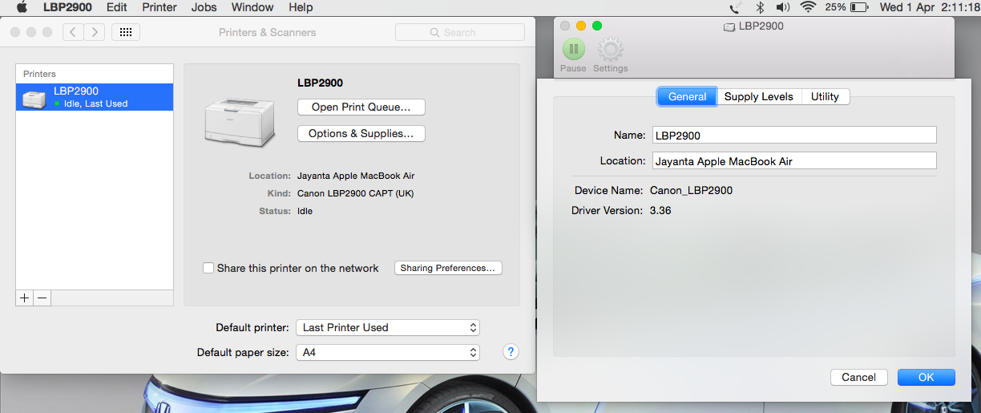Go forward in Printers & Scanners
This screenshot has width=981, height=413.
click(x=95, y=32)
